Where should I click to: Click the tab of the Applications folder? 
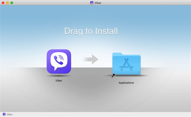(x=117, y=54)
